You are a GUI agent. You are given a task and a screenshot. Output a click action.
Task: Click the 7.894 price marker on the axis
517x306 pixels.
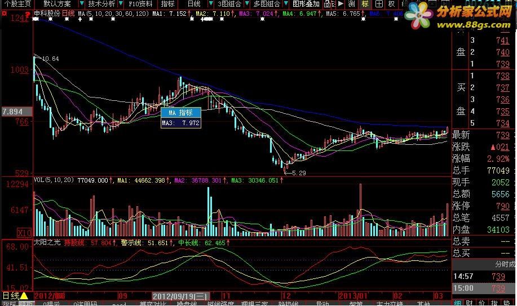16,112
